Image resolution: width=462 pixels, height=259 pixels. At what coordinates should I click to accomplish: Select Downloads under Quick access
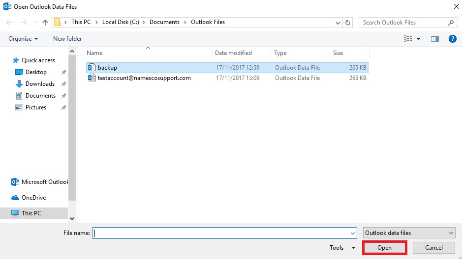pyautogui.click(x=40, y=84)
